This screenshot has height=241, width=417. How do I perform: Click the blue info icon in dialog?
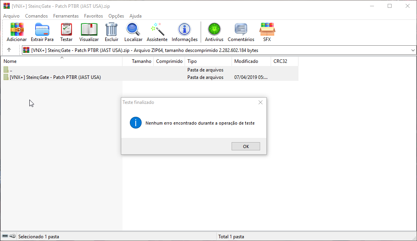pyautogui.click(x=136, y=123)
